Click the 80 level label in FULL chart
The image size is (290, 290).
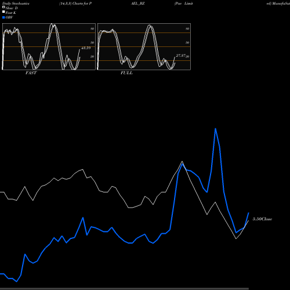187,28
